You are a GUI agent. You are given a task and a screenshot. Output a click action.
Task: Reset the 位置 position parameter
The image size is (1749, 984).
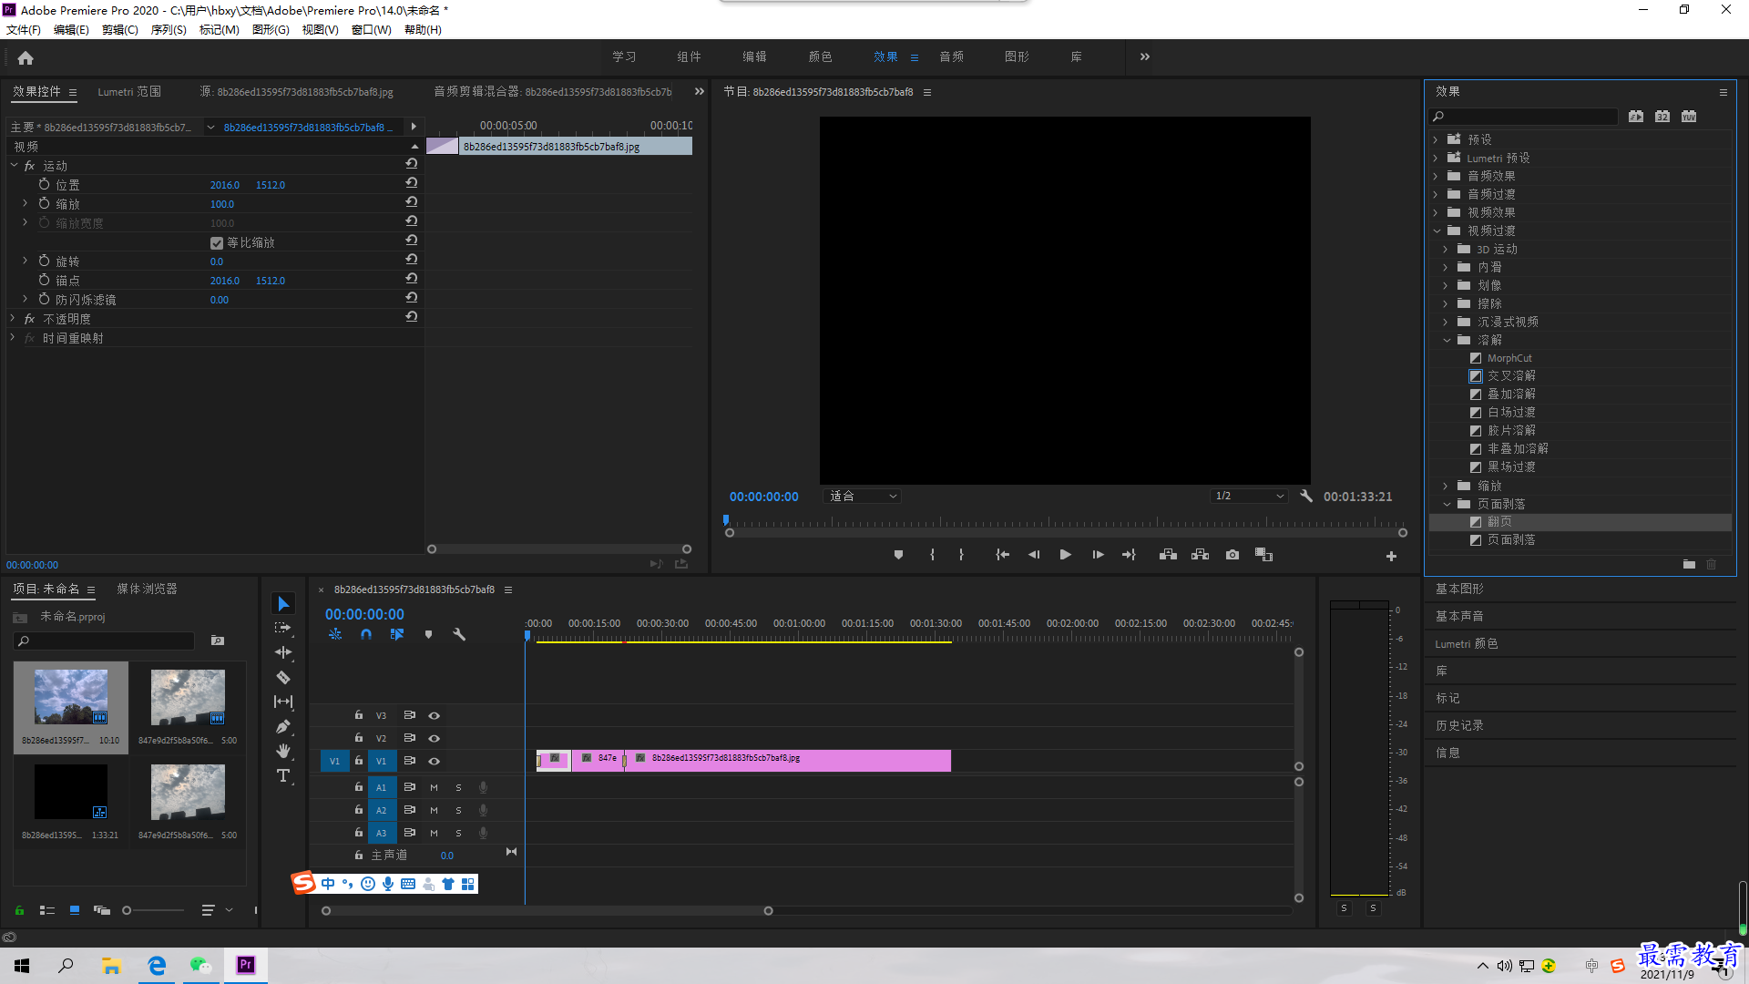click(x=412, y=184)
